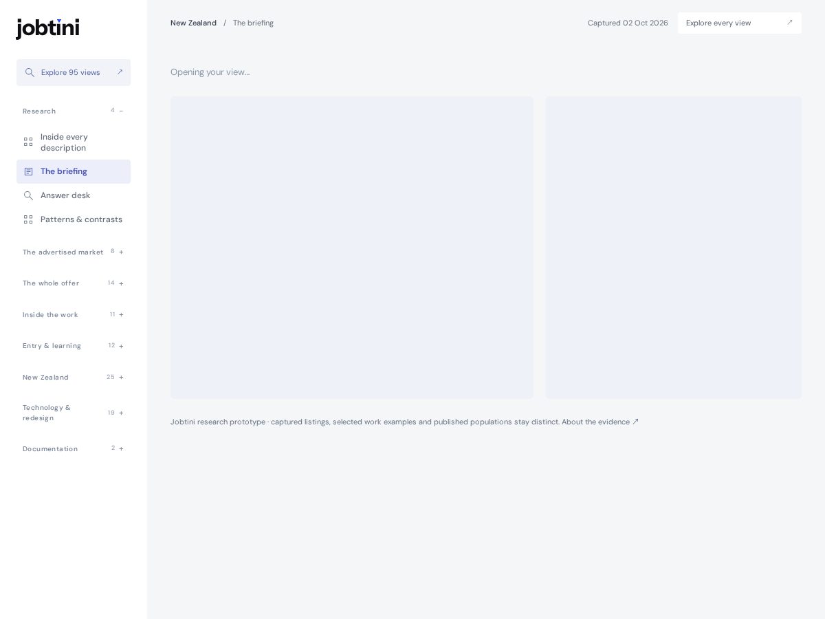Image resolution: width=825 pixels, height=619 pixels.
Task: Open the Patterns & contrasts view
Action: pyautogui.click(x=74, y=219)
